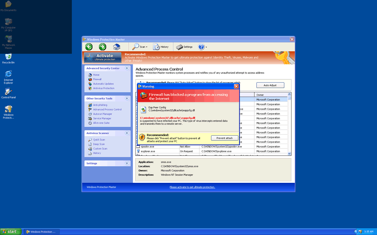Select Firewall in Advanced Security Center
The image size is (377, 235).
point(97,79)
